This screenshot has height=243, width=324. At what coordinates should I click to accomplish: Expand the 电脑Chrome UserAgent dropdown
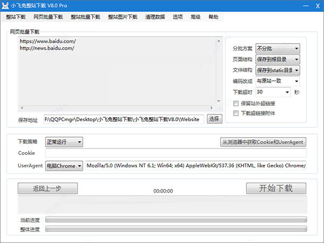(64, 166)
